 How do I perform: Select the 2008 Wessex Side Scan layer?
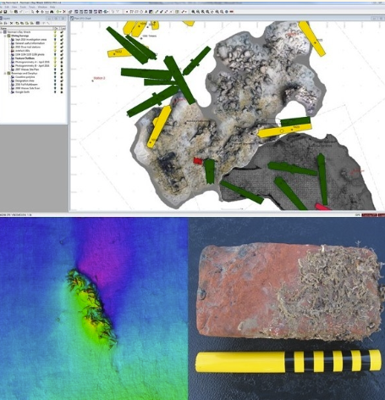pos(27,88)
